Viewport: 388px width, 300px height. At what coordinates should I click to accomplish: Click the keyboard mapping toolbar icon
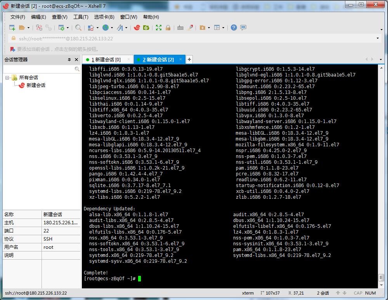pos(180,28)
